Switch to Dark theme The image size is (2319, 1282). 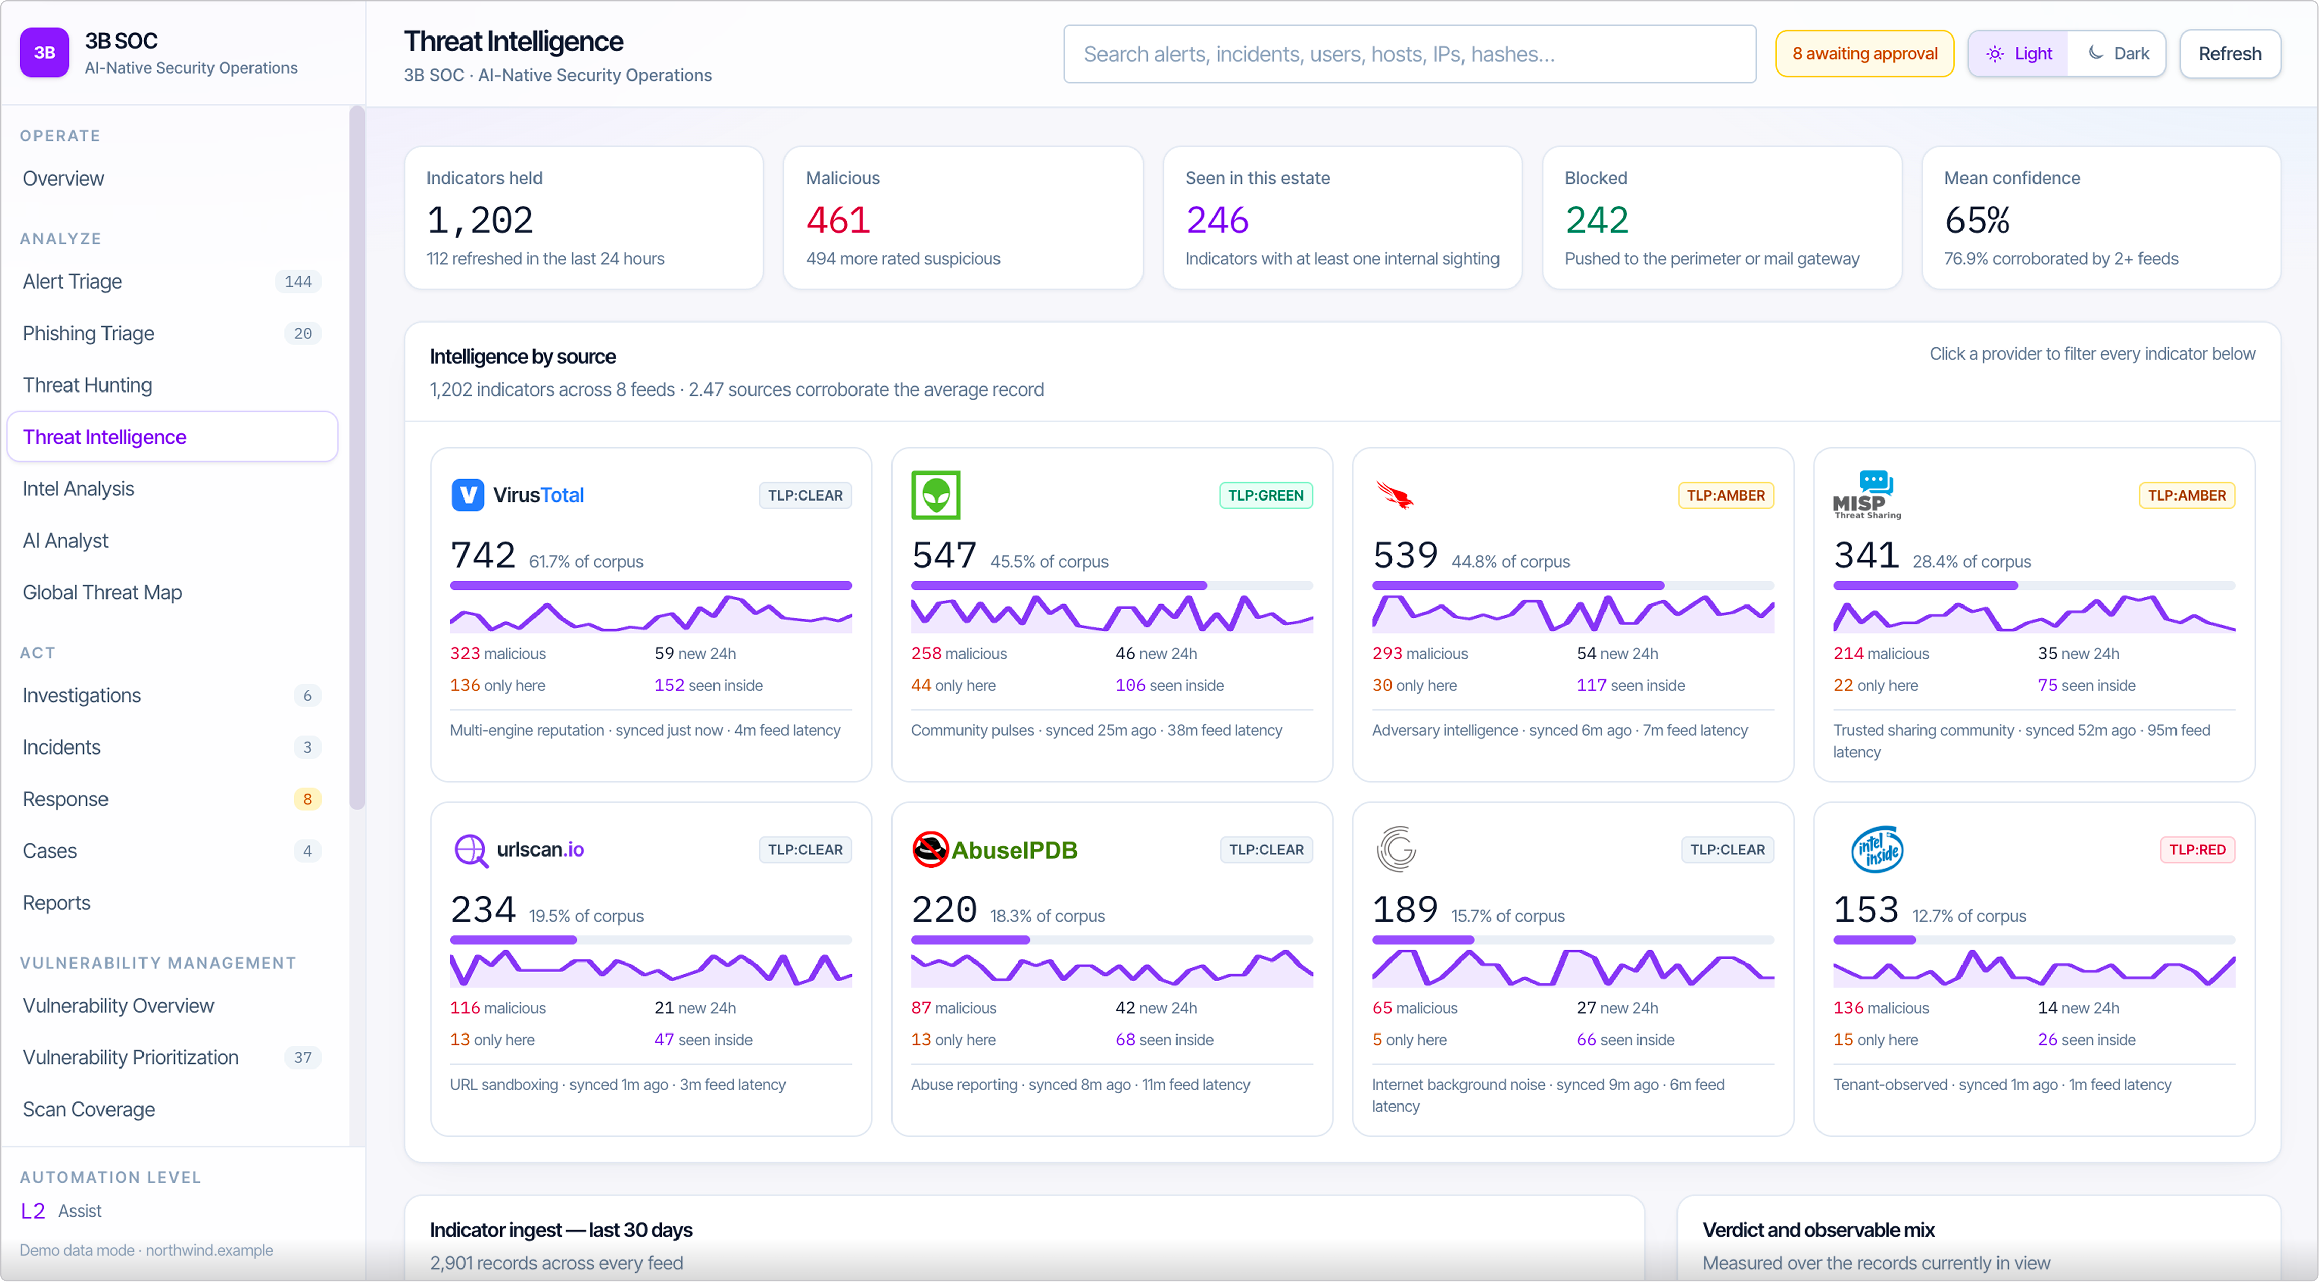[x=2117, y=54]
